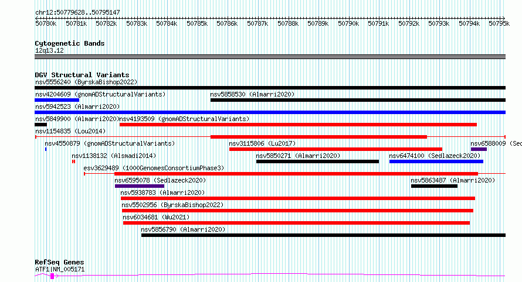Select the nsv5856790 (Almarri2020) black bar
Viewport: 522px width, 282px height.
(x=323, y=235)
